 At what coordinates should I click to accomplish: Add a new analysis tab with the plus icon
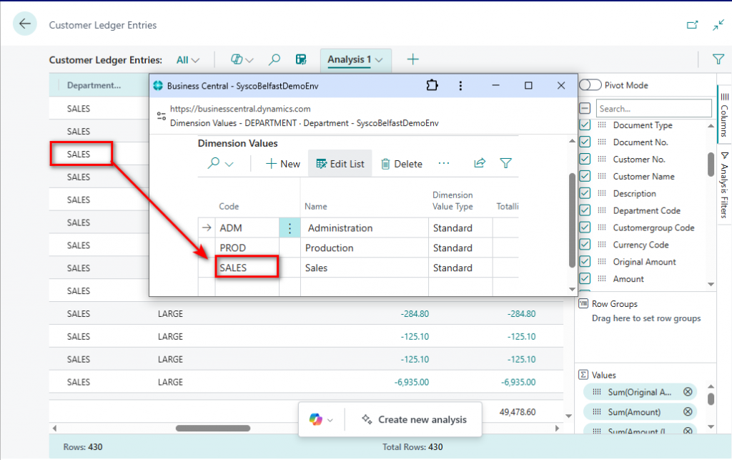point(412,60)
